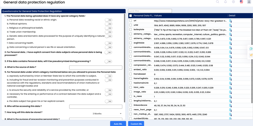Open the search icon in header

tap(217, 2)
